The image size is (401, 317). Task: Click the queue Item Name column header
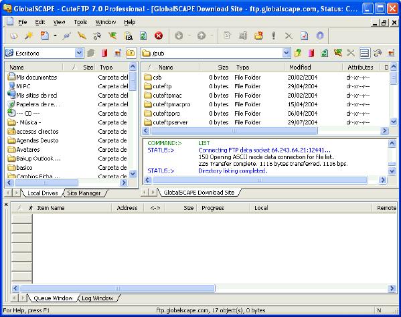(x=74, y=208)
